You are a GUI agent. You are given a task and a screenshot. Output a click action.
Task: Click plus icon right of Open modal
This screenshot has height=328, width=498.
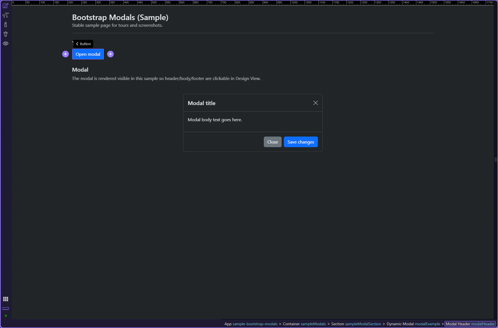click(110, 54)
